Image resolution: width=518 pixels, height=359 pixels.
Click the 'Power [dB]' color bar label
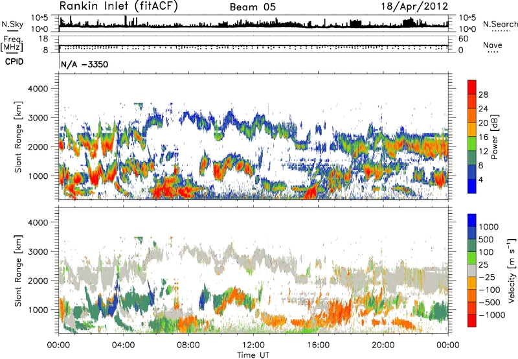click(x=493, y=137)
